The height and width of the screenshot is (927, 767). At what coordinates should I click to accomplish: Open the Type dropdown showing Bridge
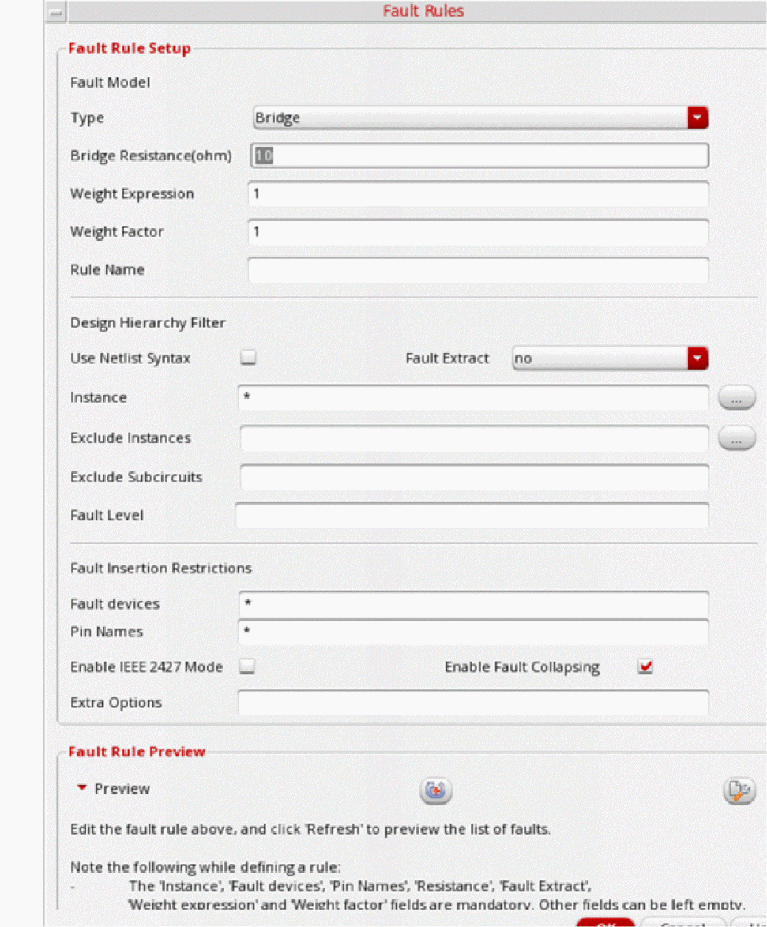click(x=479, y=118)
